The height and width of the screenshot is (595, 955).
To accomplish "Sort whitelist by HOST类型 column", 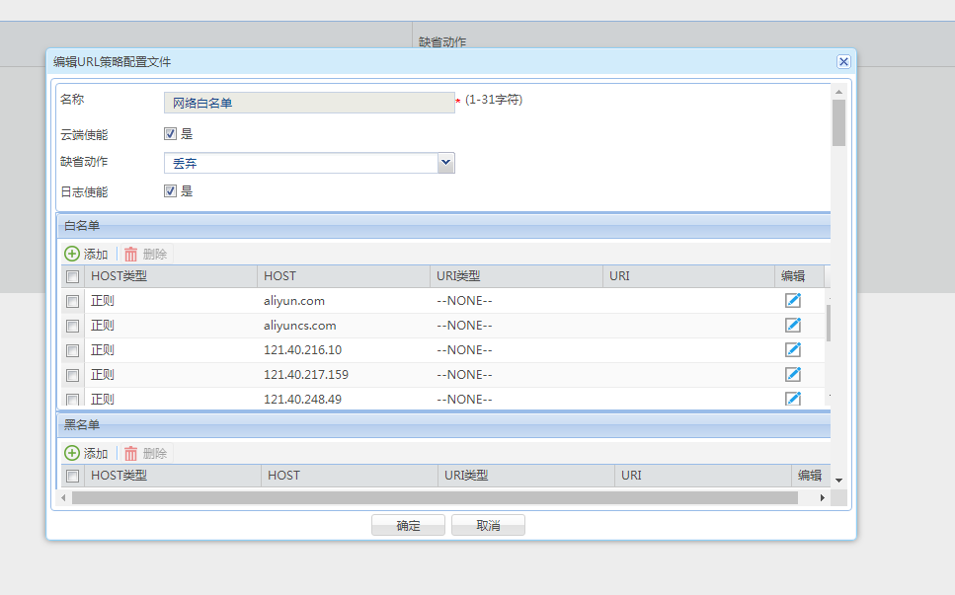I will pyautogui.click(x=171, y=276).
